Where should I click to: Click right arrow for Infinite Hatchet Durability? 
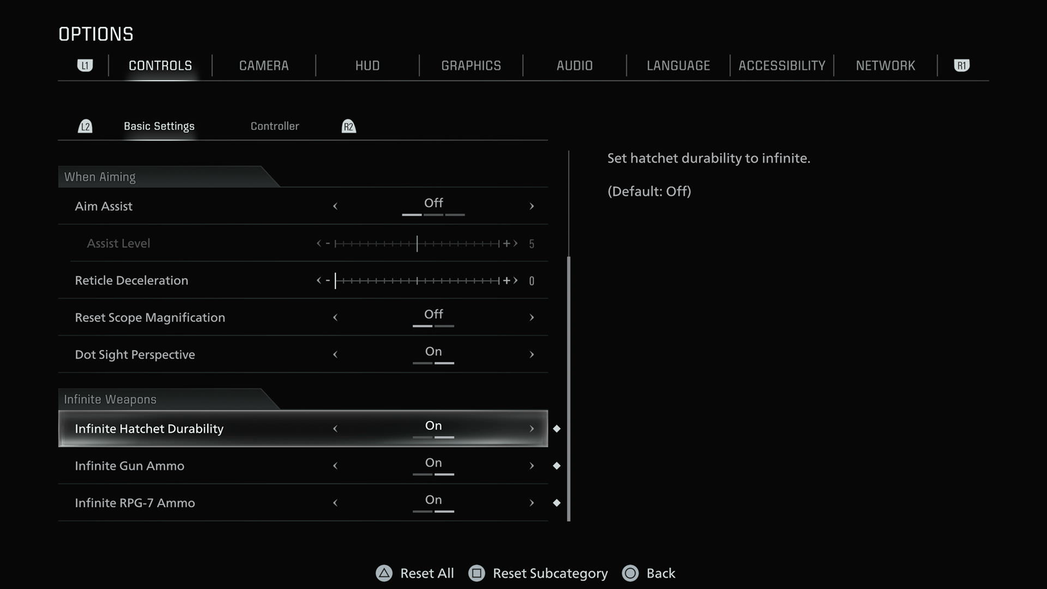pos(532,429)
